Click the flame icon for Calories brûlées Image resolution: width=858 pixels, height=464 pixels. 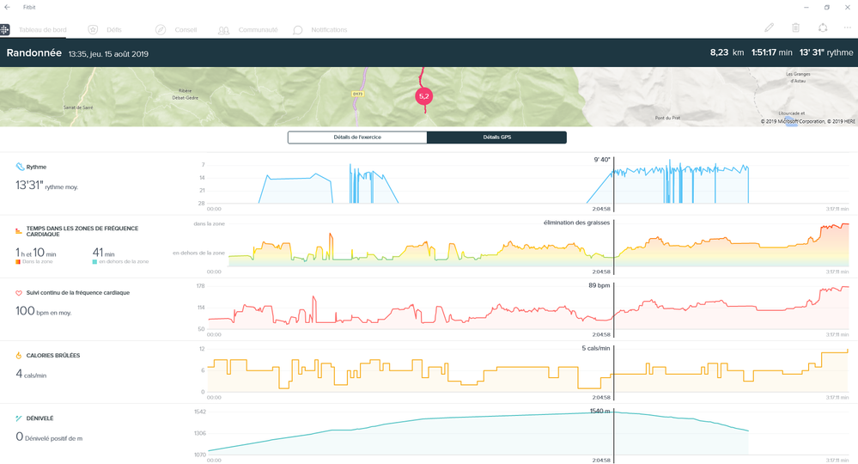point(20,355)
